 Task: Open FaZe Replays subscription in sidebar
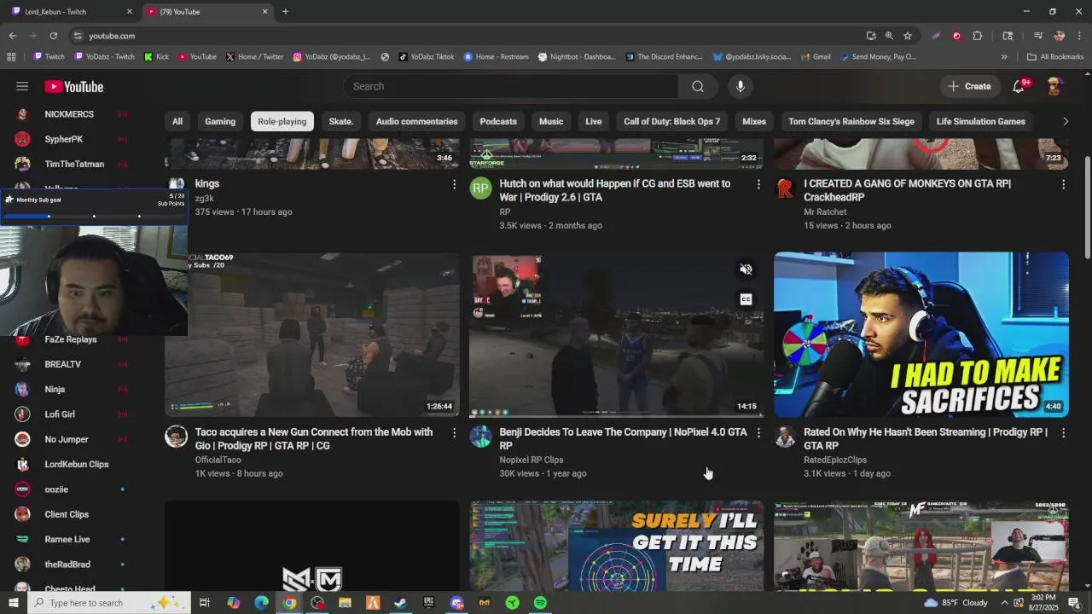70,339
